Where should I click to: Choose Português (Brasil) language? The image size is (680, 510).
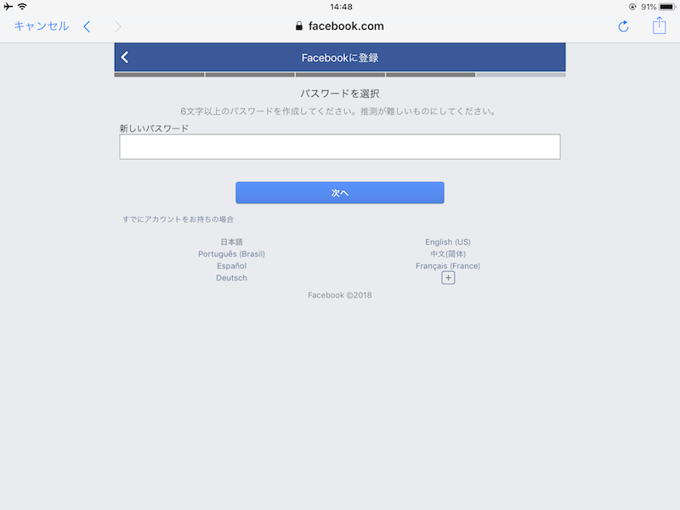(x=231, y=253)
